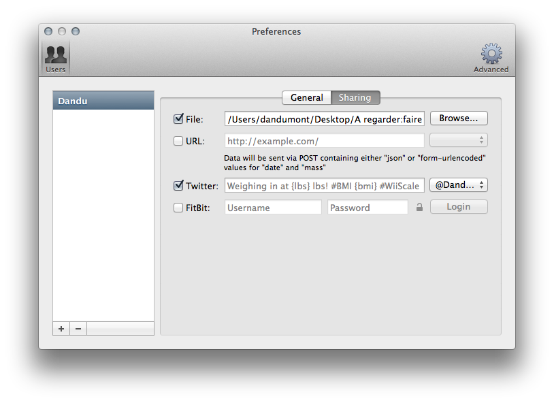Open the URL format dropdown
Viewport: 554px width, 403px height.
tap(458, 140)
